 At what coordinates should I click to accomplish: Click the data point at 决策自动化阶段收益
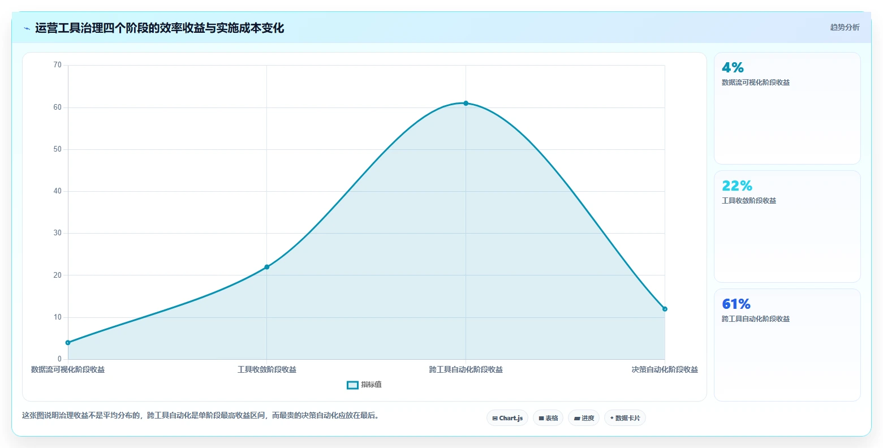click(x=665, y=309)
